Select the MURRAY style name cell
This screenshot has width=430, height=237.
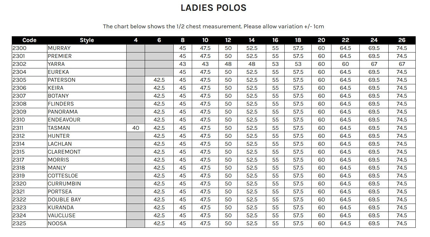point(59,48)
